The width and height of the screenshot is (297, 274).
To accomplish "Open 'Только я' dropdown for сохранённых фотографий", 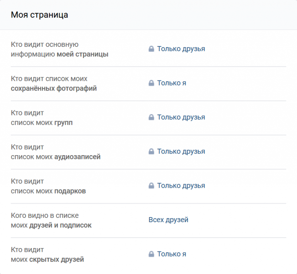I will click(x=172, y=83).
